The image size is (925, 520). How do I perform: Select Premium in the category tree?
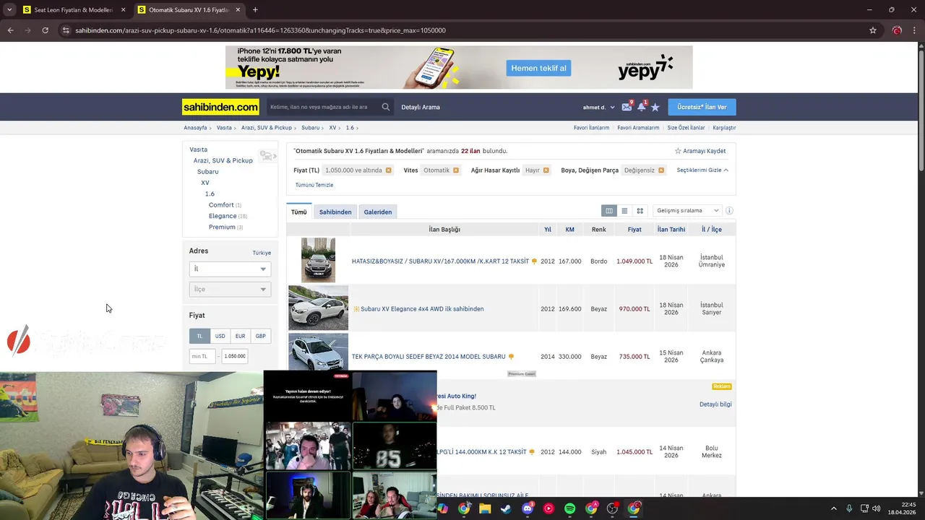coord(222,227)
